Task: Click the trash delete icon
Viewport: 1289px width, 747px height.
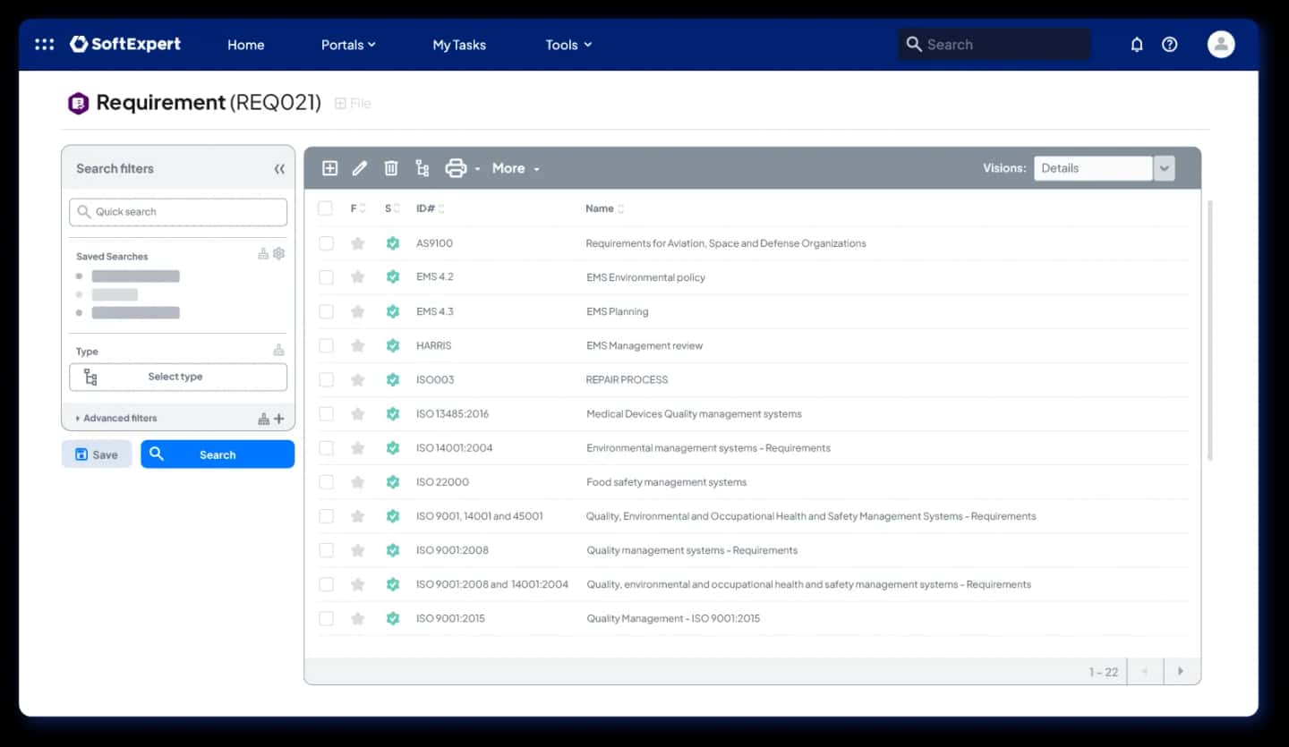Action: (x=391, y=168)
